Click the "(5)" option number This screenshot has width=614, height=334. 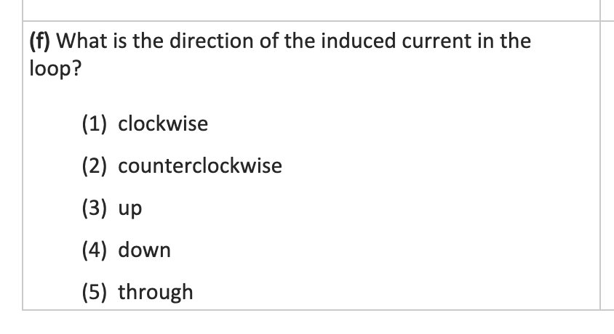click(94, 292)
